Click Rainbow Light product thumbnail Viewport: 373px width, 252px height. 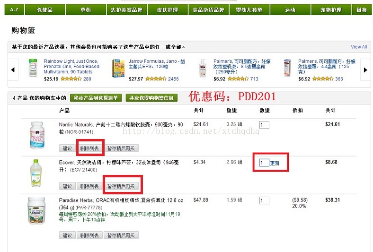pyautogui.click(x=33, y=68)
